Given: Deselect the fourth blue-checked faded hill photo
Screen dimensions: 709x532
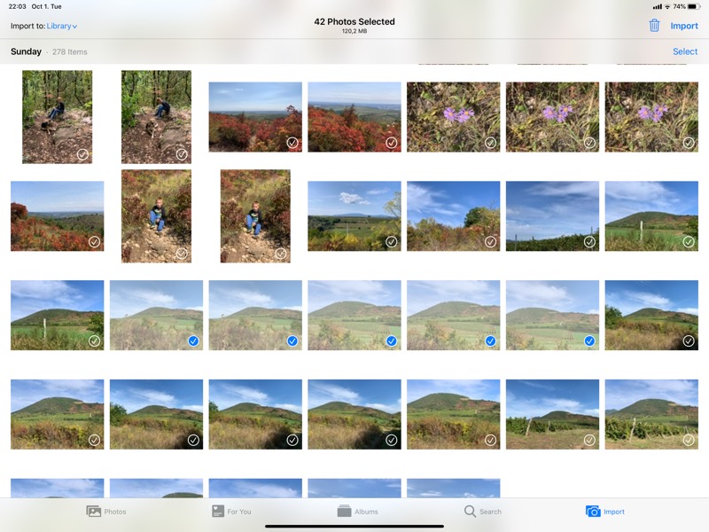Looking at the screenshot, I should (491, 340).
